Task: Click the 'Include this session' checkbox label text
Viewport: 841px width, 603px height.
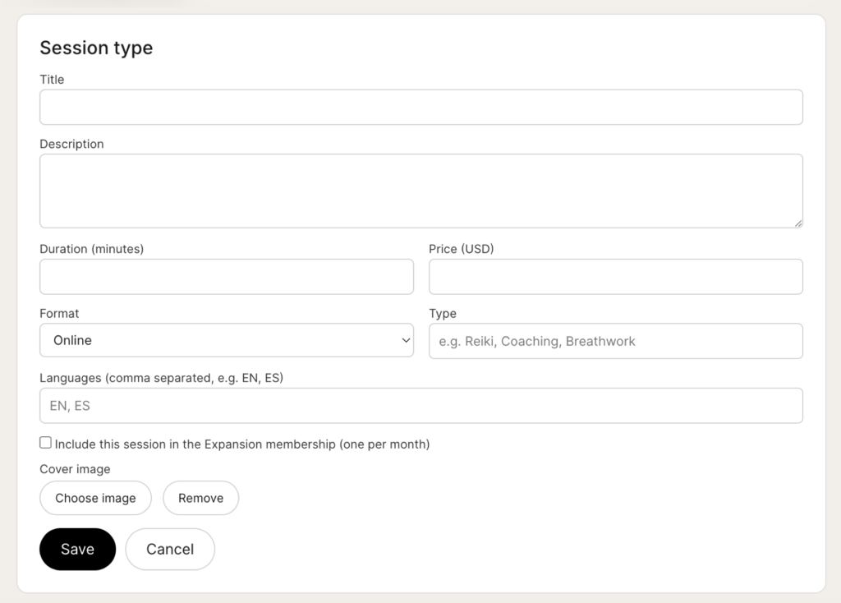Action: [x=242, y=444]
